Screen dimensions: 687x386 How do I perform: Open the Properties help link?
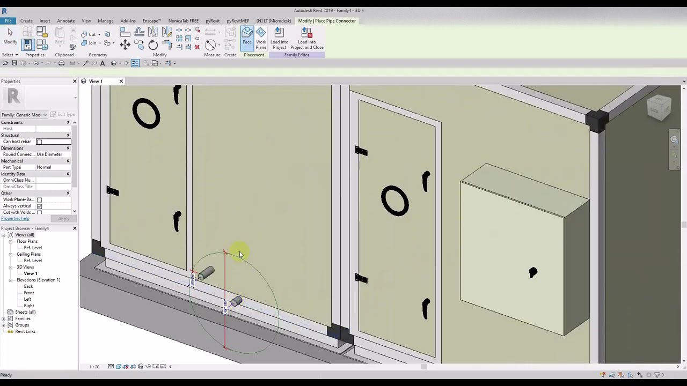tap(15, 219)
